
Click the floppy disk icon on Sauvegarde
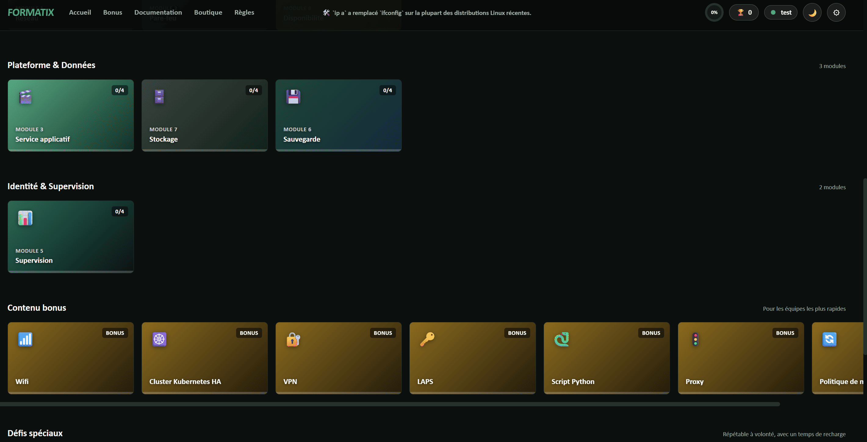pos(293,97)
